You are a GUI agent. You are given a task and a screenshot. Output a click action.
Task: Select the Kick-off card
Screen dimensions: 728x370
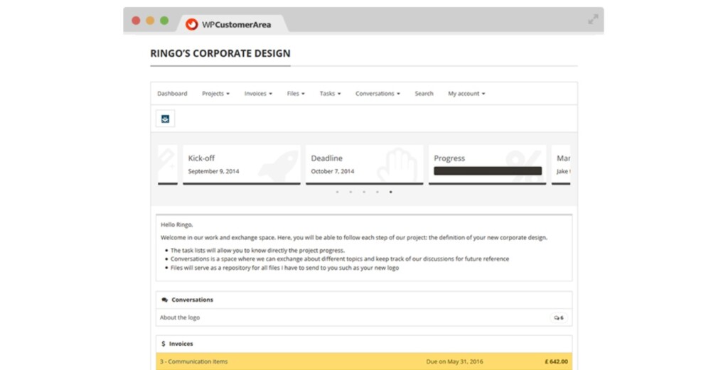click(x=242, y=165)
